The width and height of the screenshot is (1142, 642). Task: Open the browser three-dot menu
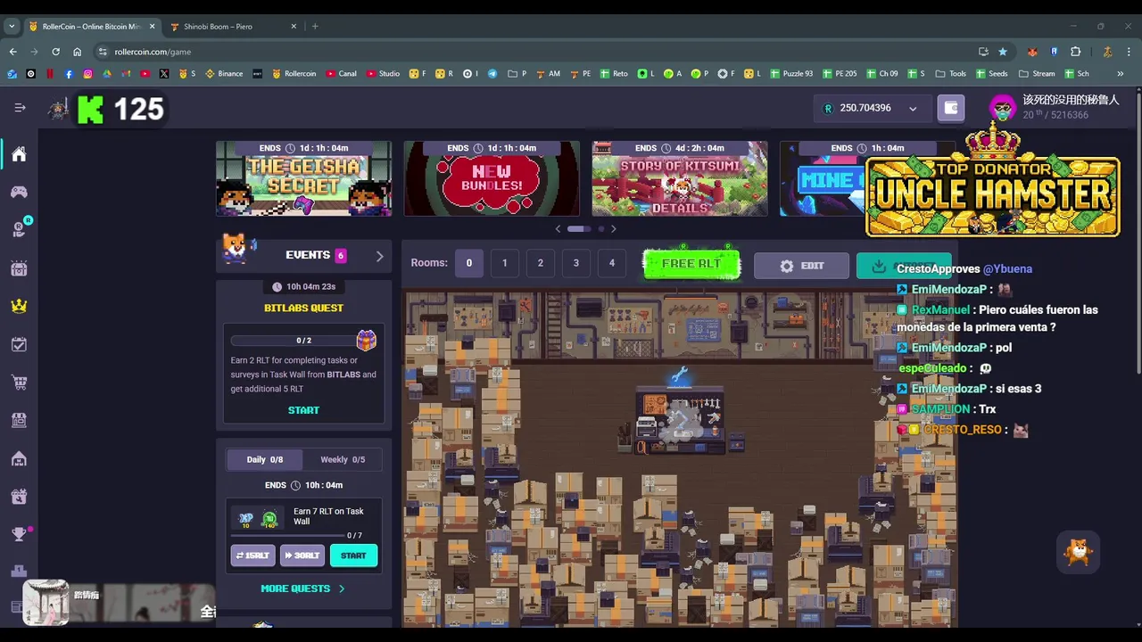point(1129,52)
